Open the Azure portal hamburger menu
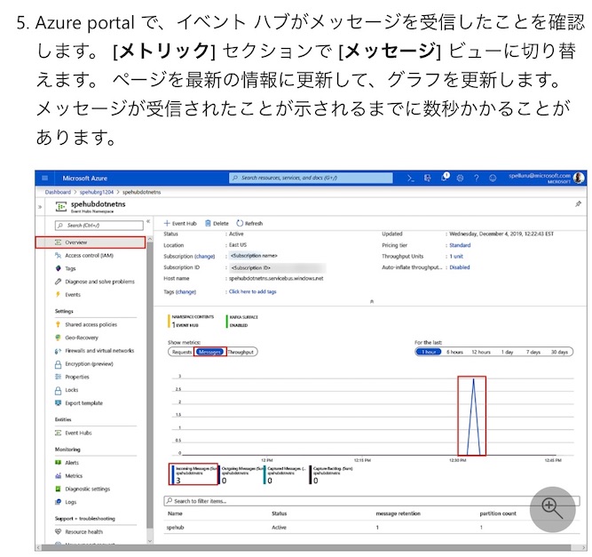 [x=45, y=178]
